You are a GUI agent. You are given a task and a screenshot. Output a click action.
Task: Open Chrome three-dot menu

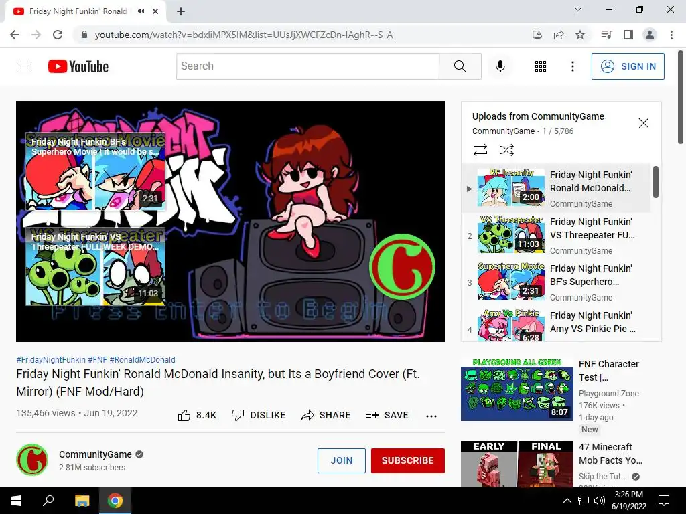tap(671, 35)
